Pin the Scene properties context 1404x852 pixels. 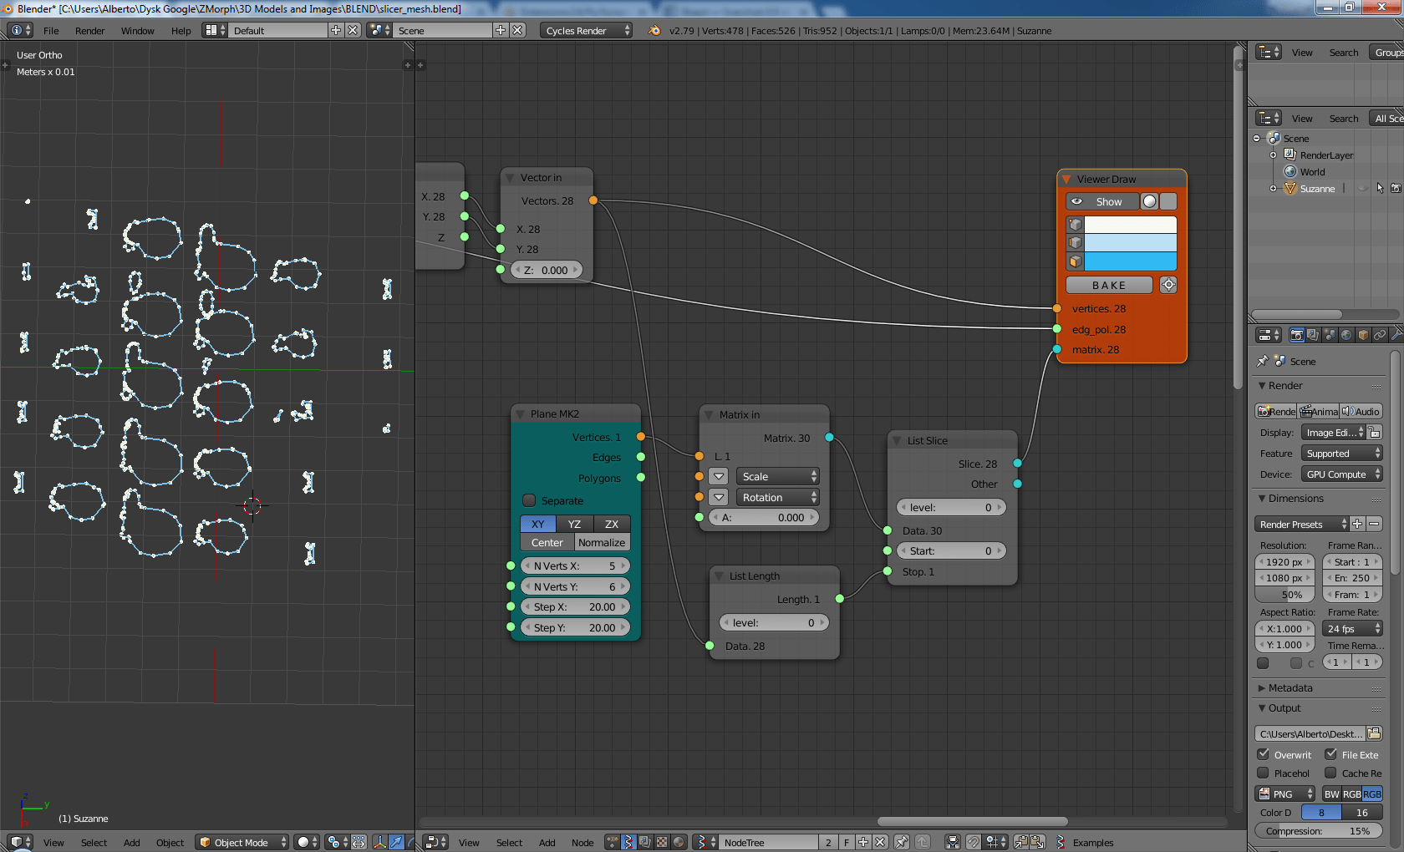coord(1263,362)
